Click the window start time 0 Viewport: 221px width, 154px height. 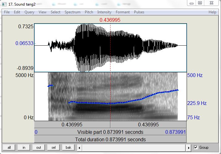click(x=36, y=132)
